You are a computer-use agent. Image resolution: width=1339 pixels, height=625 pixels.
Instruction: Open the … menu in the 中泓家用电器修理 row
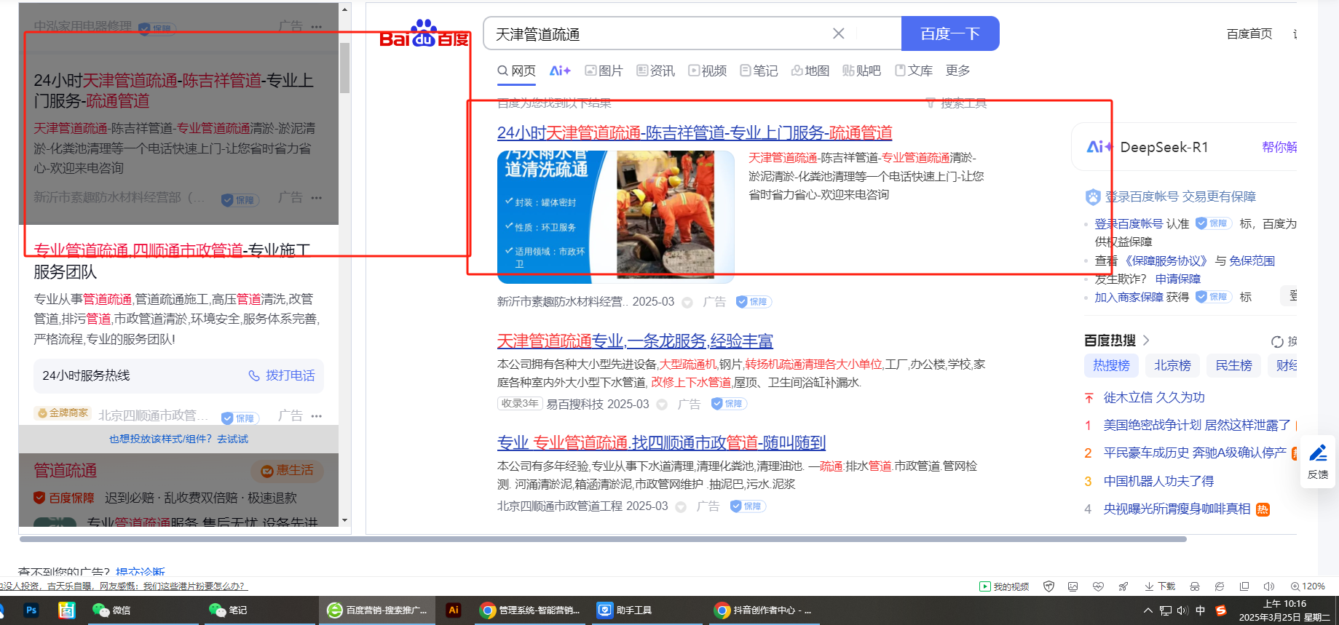click(x=316, y=27)
